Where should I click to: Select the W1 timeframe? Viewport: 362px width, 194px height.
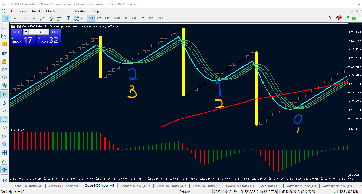tap(151, 18)
